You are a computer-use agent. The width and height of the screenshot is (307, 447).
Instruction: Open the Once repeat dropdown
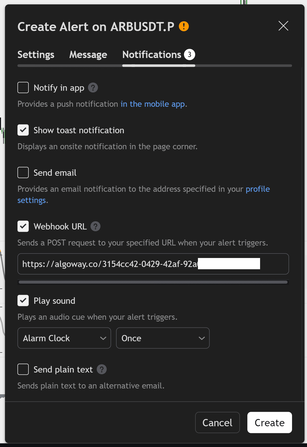point(163,338)
